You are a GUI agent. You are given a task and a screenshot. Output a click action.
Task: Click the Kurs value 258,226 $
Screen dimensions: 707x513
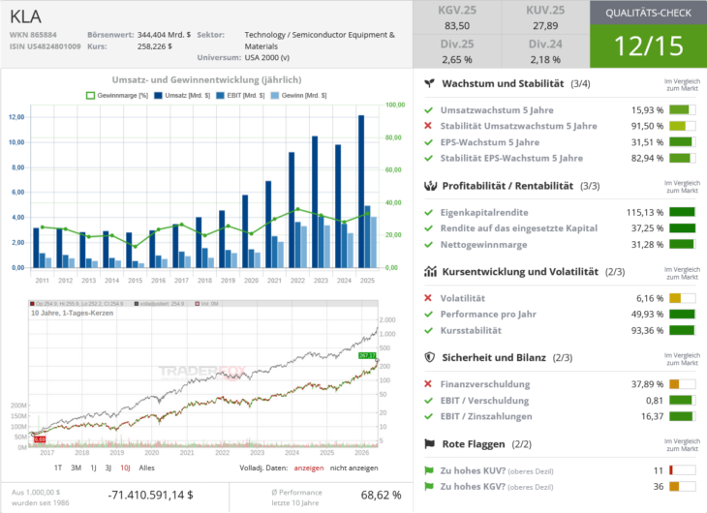tap(155, 46)
